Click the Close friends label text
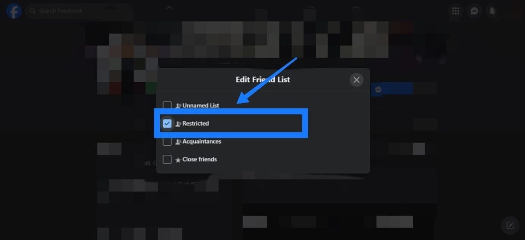This screenshot has height=240, width=525. tap(199, 159)
